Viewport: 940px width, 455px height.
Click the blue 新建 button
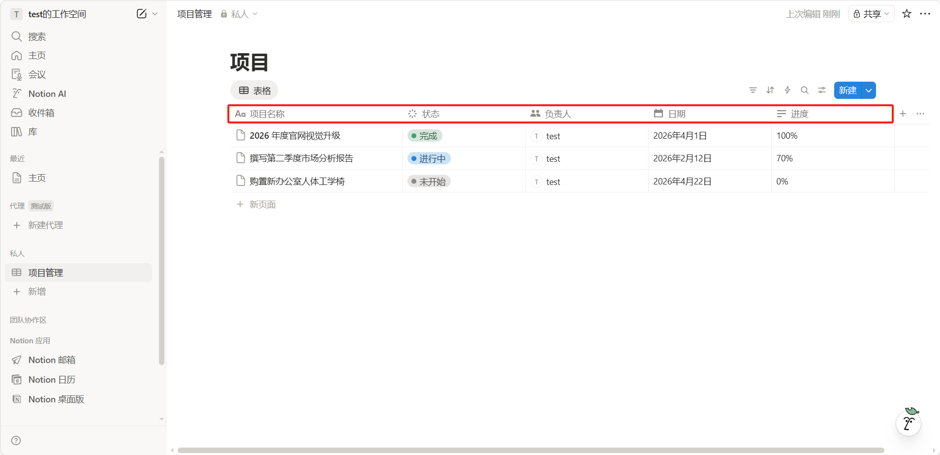(x=847, y=91)
